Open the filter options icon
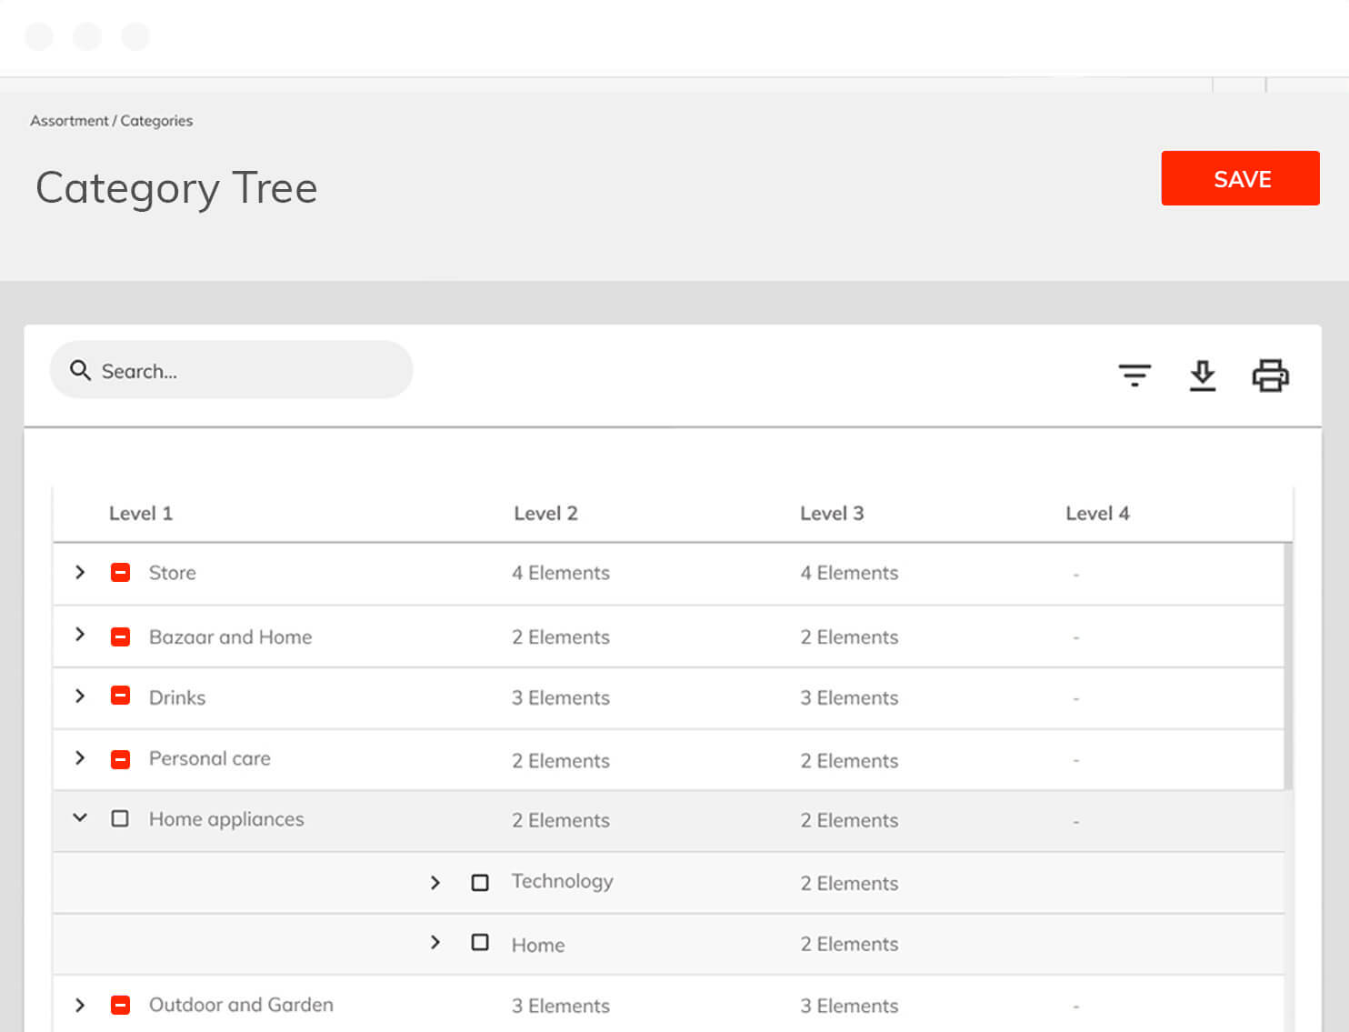1349x1032 pixels. pyautogui.click(x=1134, y=375)
